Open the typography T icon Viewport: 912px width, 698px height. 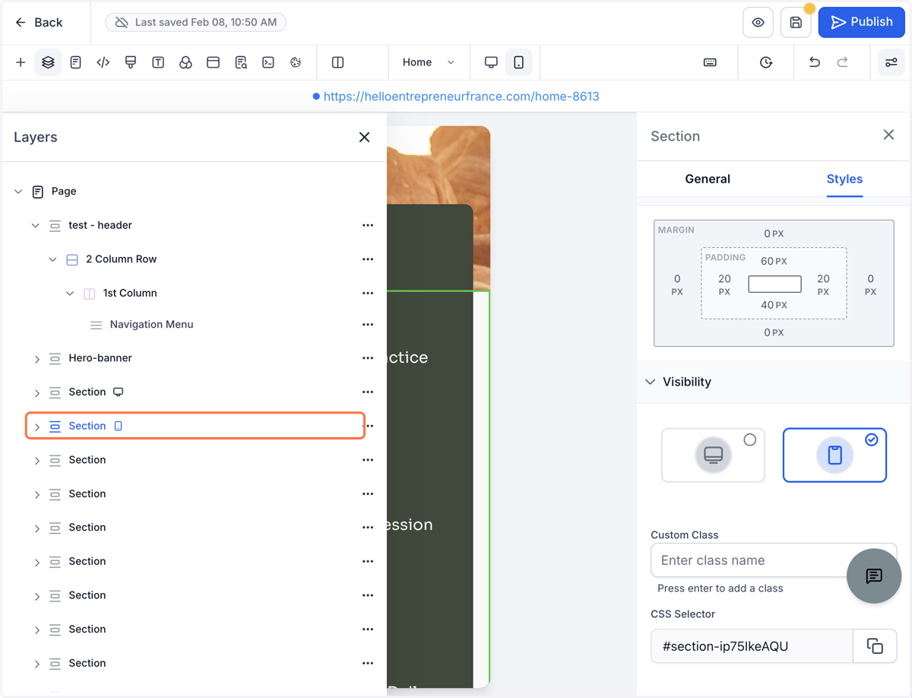[158, 62]
